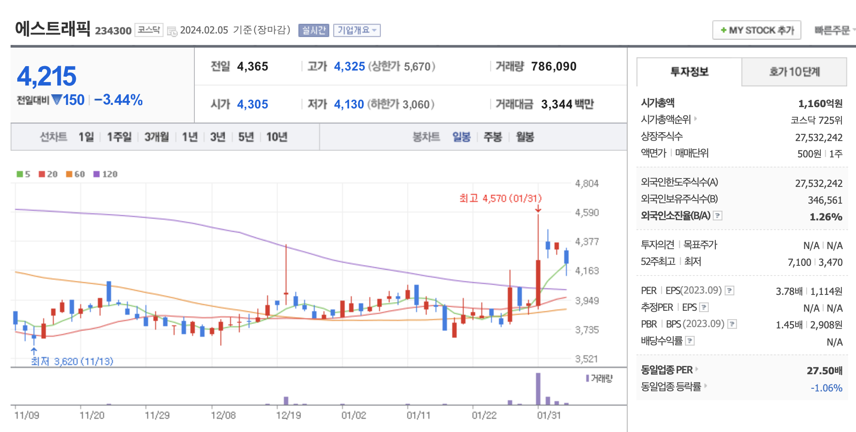Click the 시가총액 value 1,160억원

820,104
